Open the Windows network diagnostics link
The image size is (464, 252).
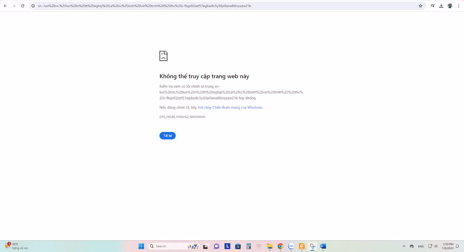[x=230, y=107]
